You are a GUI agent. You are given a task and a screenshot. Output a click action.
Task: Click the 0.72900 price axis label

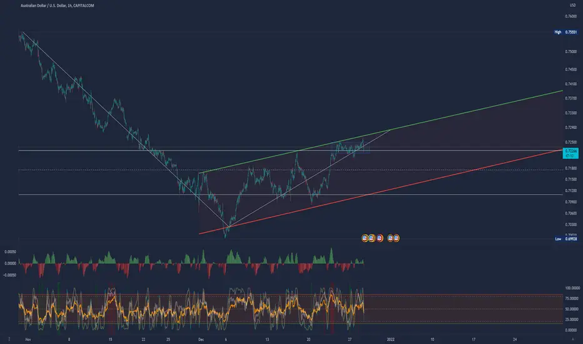pos(570,128)
